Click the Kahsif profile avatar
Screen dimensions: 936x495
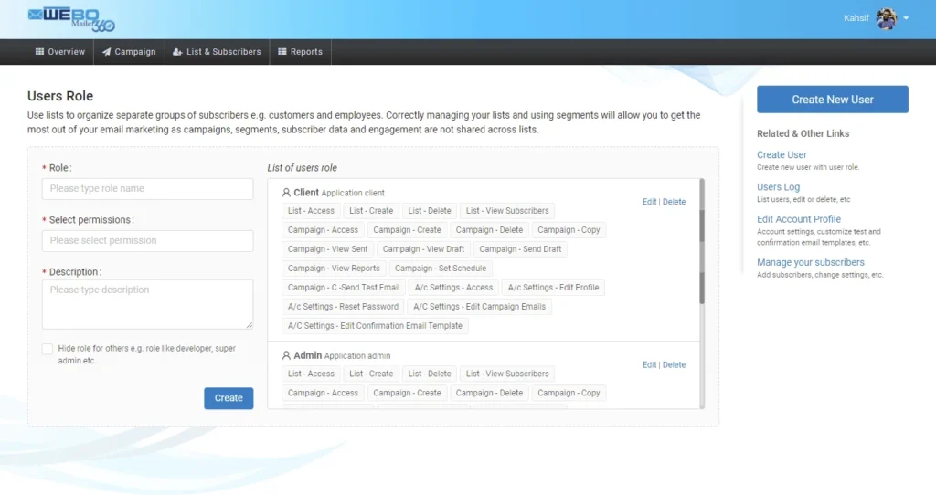pyautogui.click(x=886, y=18)
